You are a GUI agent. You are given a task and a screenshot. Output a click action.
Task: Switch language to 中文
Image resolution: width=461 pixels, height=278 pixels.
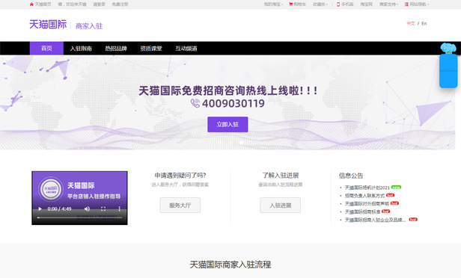pyautogui.click(x=410, y=23)
